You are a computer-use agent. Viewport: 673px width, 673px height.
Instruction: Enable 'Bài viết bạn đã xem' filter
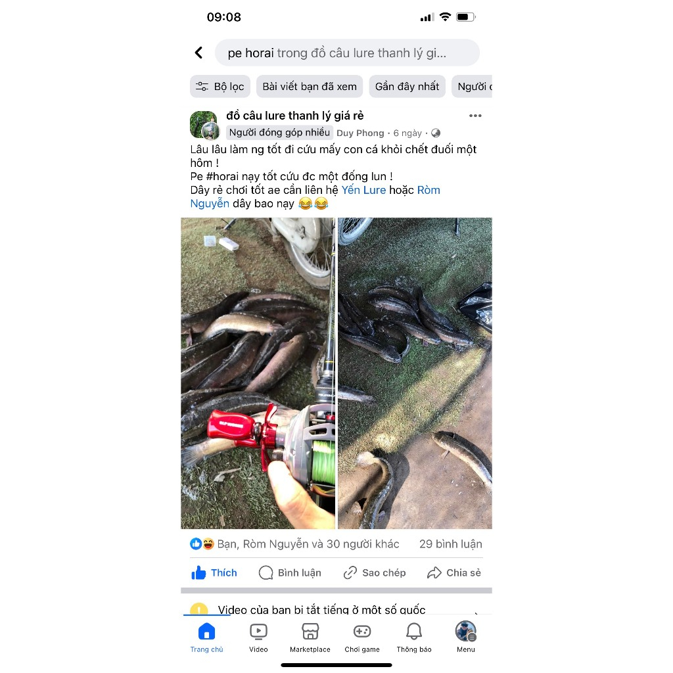click(x=310, y=87)
